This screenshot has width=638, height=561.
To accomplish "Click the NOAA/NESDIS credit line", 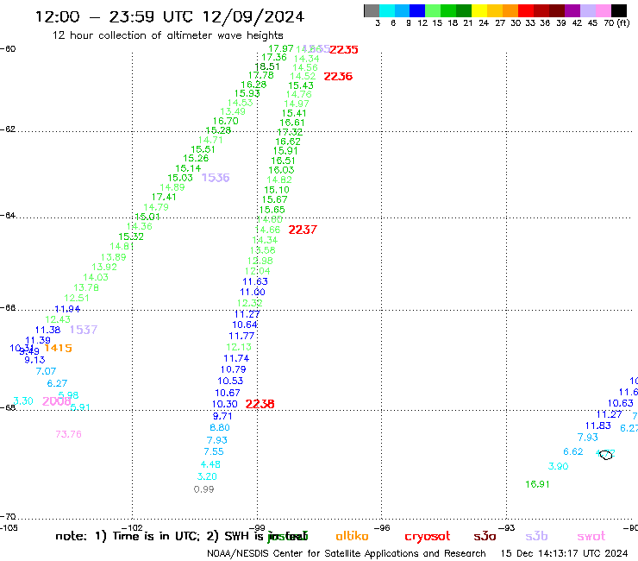I will pyautogui.click(x=347, y=554).
